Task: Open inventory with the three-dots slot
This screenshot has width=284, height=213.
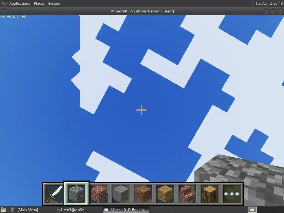Action: (232, 194)
